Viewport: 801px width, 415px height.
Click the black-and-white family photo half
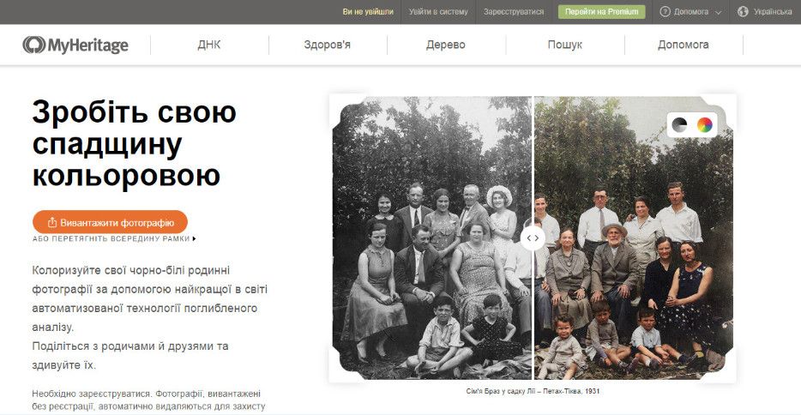tap(431, 238)
